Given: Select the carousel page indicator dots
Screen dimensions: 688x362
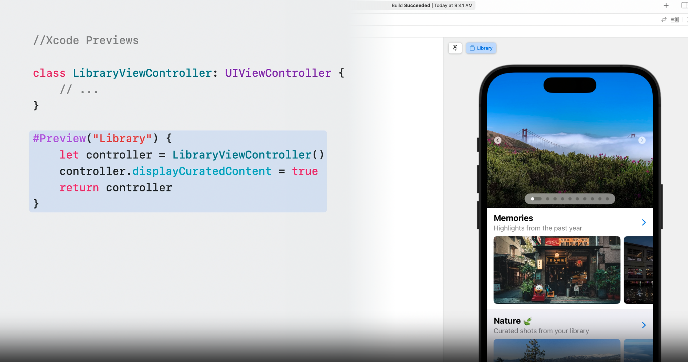Looking at the screenshot, I should tap(570, 199).
